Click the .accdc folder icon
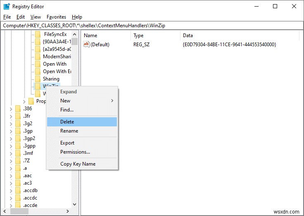Viewport: 304px width, 216px height. tap(18, 198)
